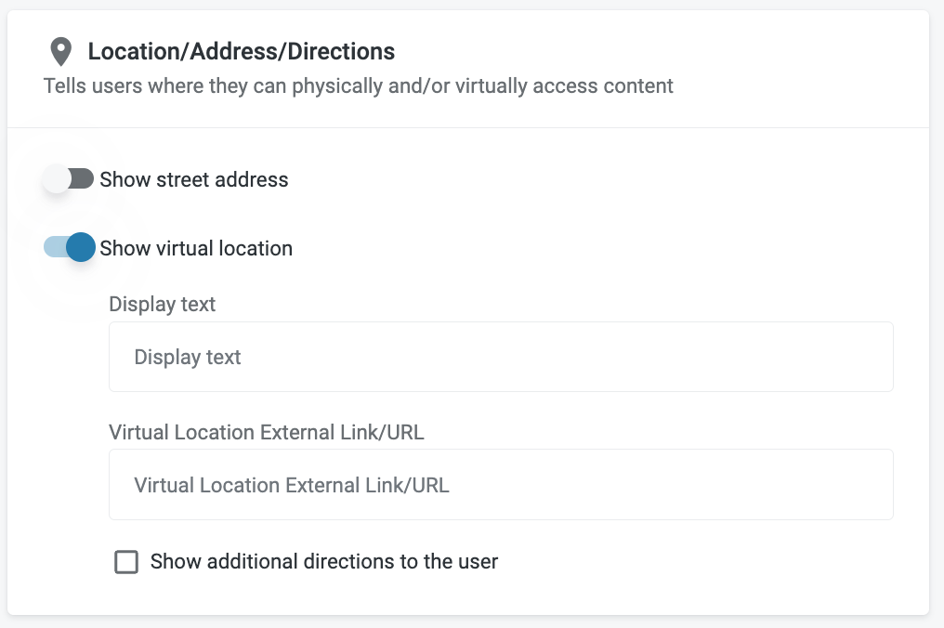Viewport: 944px width, 628px height.
Task: Check Show additional directions to the user
Action: (126, 561)
